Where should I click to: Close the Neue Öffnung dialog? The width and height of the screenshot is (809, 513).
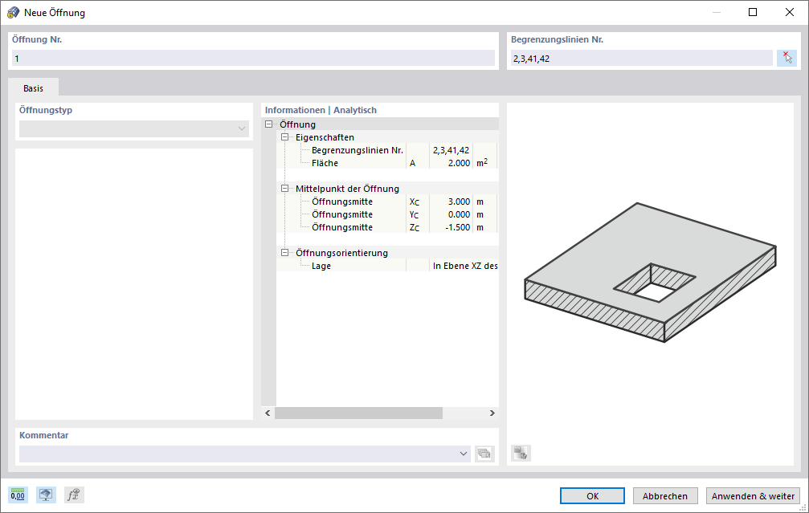(790, 12)
